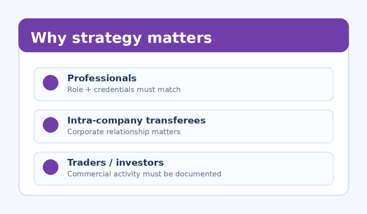
Task: Click "Commercial activity must be documented" text
Action: (144, 174)
